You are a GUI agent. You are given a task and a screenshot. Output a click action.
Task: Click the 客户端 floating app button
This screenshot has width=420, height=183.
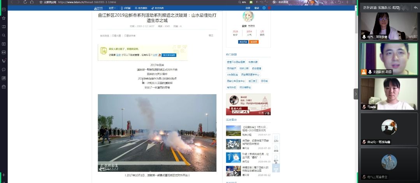pyautogui.click(x=276, y=158)
